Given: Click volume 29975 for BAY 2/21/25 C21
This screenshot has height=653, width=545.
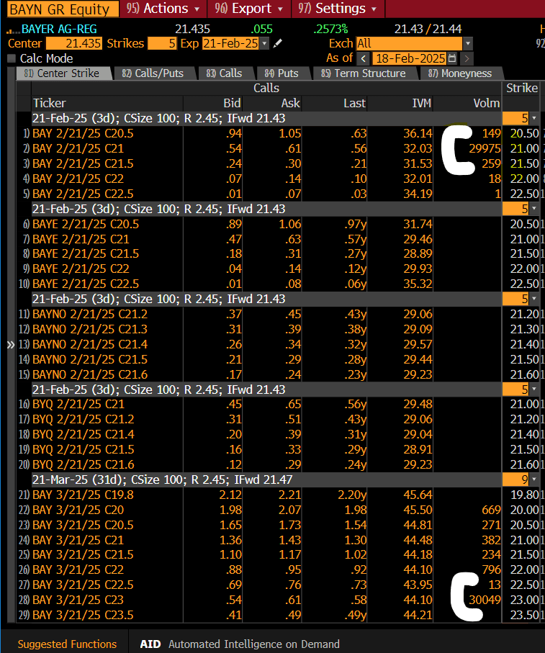Looking at the screenshot, I should (x=485, y=148).
